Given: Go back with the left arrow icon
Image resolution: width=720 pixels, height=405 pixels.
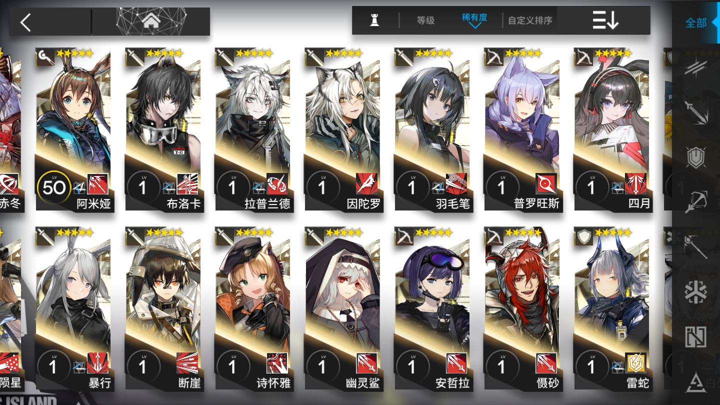Looking at the screenshot, I should (x=26, y=22).
